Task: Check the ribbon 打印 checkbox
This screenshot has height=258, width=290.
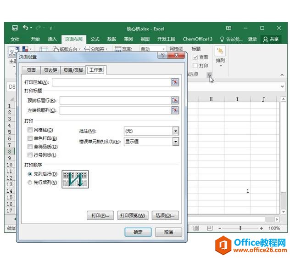Action: click(195, 65)
